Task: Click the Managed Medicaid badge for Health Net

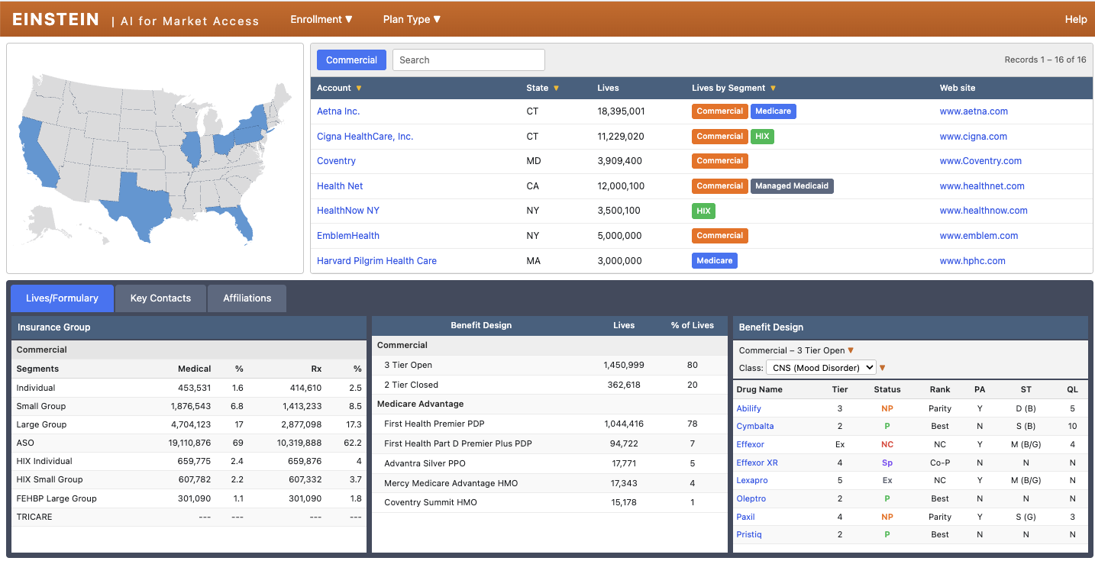Action: click(792, 185)
